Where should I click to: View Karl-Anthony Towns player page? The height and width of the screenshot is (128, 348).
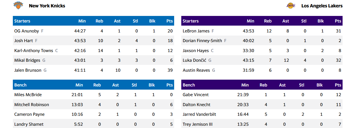point(33,51)
